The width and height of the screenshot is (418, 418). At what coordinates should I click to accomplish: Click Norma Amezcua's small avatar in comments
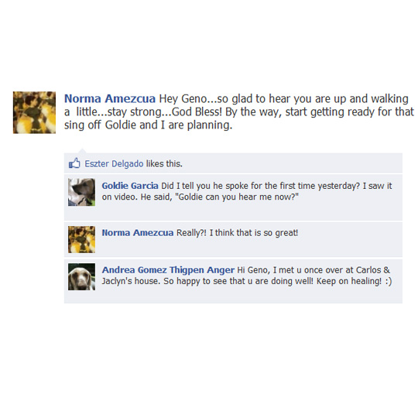pyautogui.click(x=81, y=240)
